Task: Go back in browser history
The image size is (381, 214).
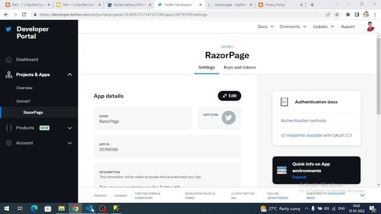Action: pyautogui.click(x=6, y=14)
